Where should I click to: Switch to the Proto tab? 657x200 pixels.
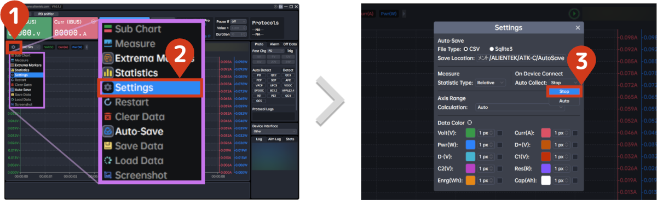260,44
